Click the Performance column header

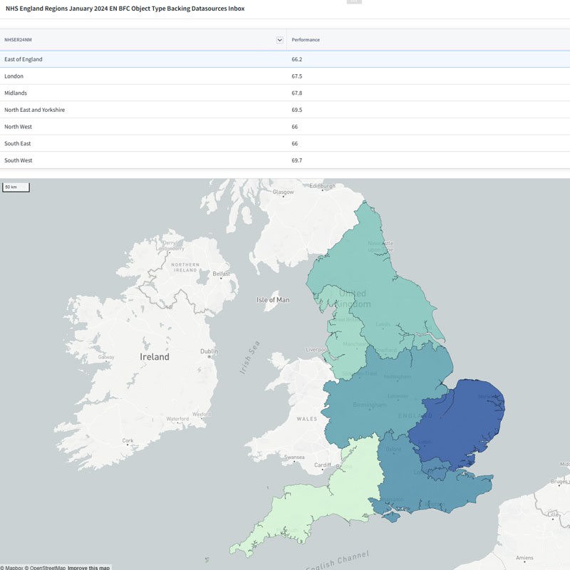(306, 40)
